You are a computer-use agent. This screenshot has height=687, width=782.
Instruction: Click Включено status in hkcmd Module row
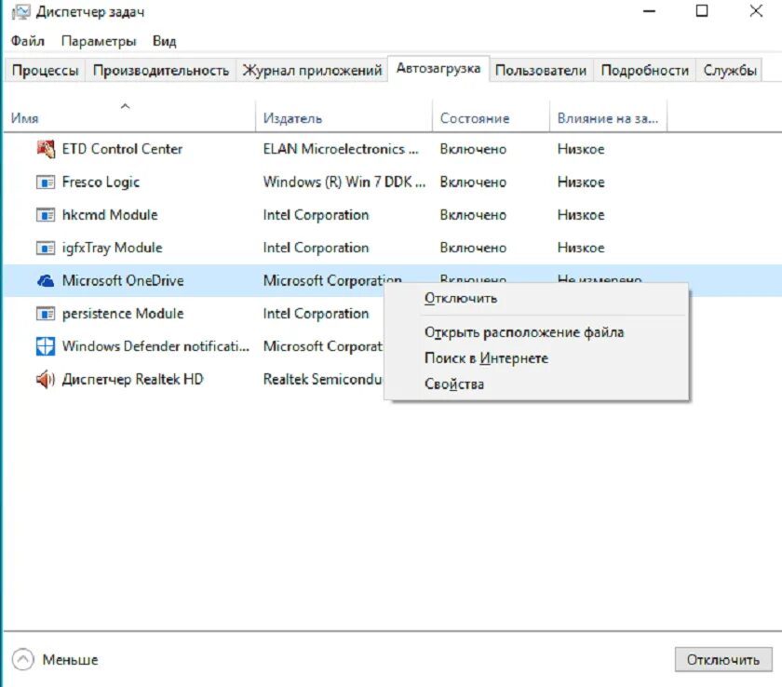pyautogui.click(x=473, y=215)
